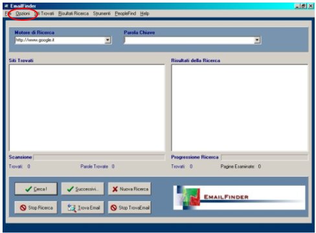Close the EmailFinder window
316x233 pixels.
click(x=311, y=6)
